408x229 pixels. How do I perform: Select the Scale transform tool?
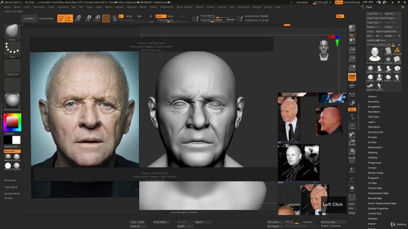[88, 18]
